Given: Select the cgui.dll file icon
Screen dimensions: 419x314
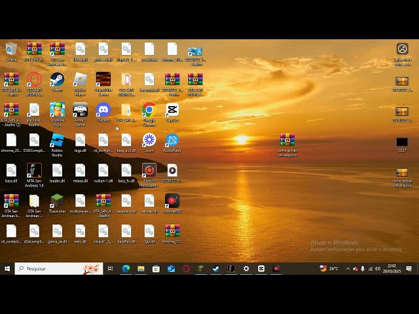Looking at the screenshot, I should [x=149, y=234].
